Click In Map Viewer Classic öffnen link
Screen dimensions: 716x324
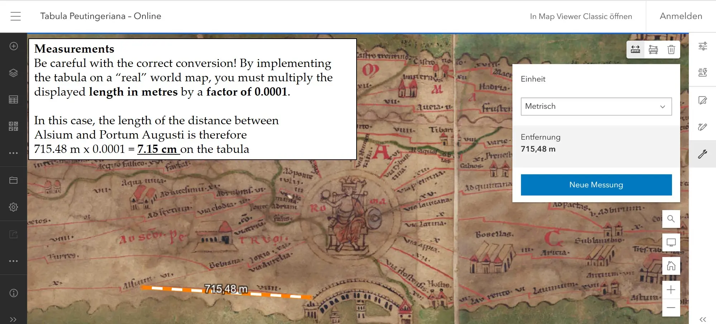click(581, 16)
